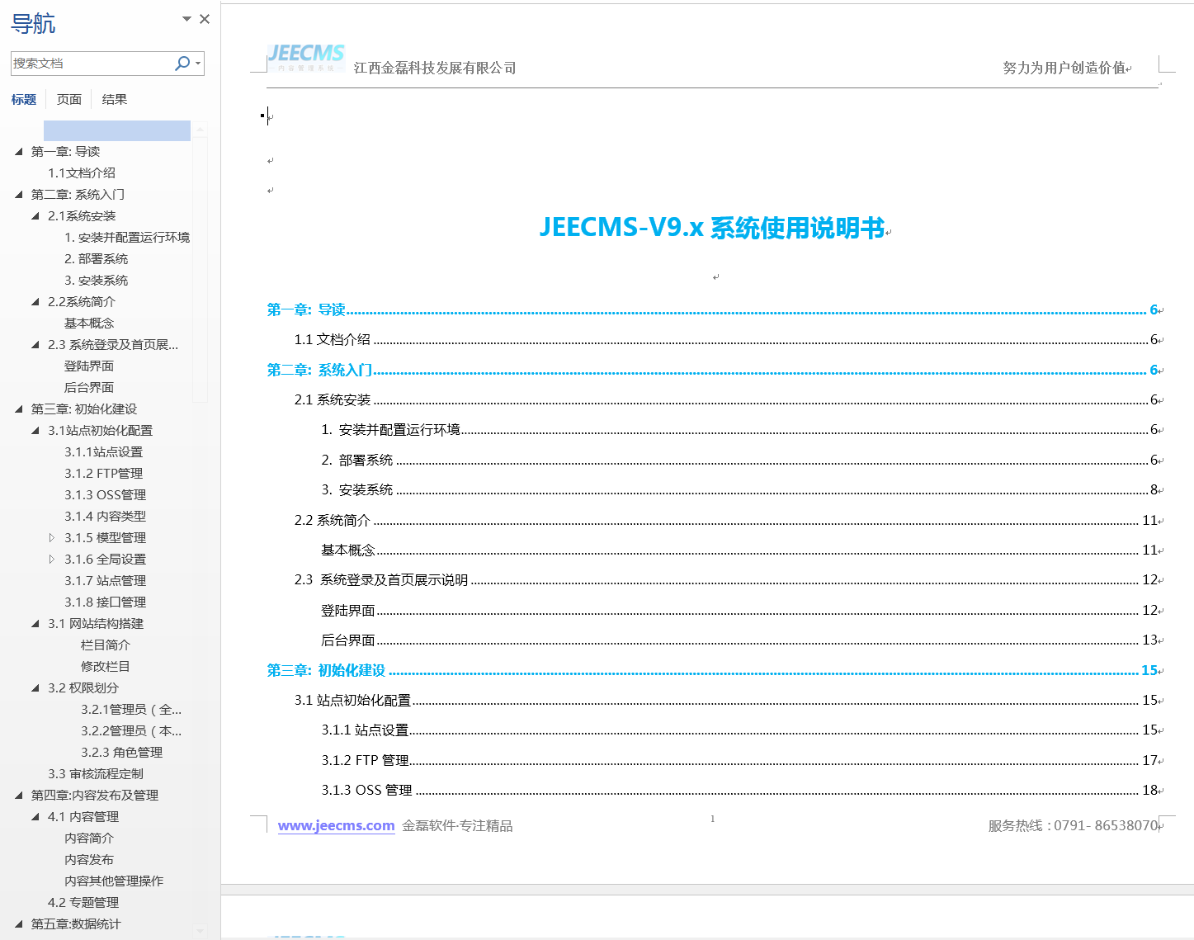Switch to the 结果 tab
This screenshot has height=940, width=1194.
(x=114, y=100)
